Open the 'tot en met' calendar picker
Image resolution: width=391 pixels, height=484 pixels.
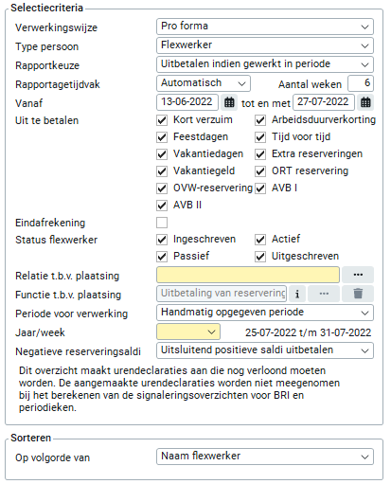[365, 102]
